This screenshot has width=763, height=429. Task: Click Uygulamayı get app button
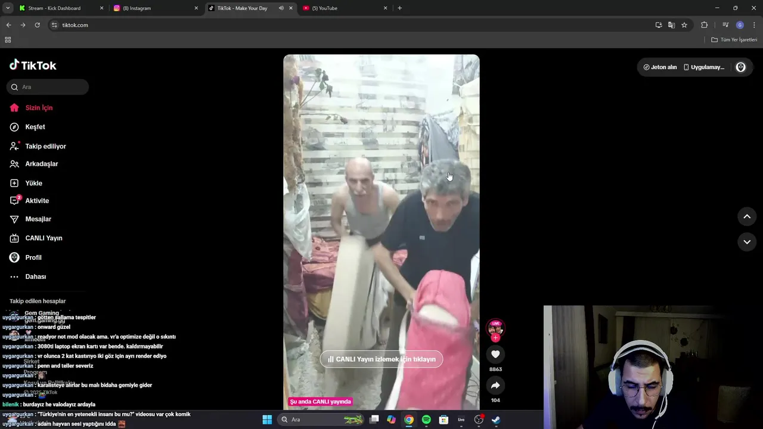tap(704, 67)
